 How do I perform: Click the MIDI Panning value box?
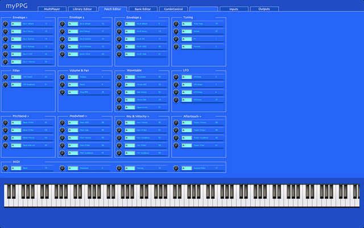130,168
